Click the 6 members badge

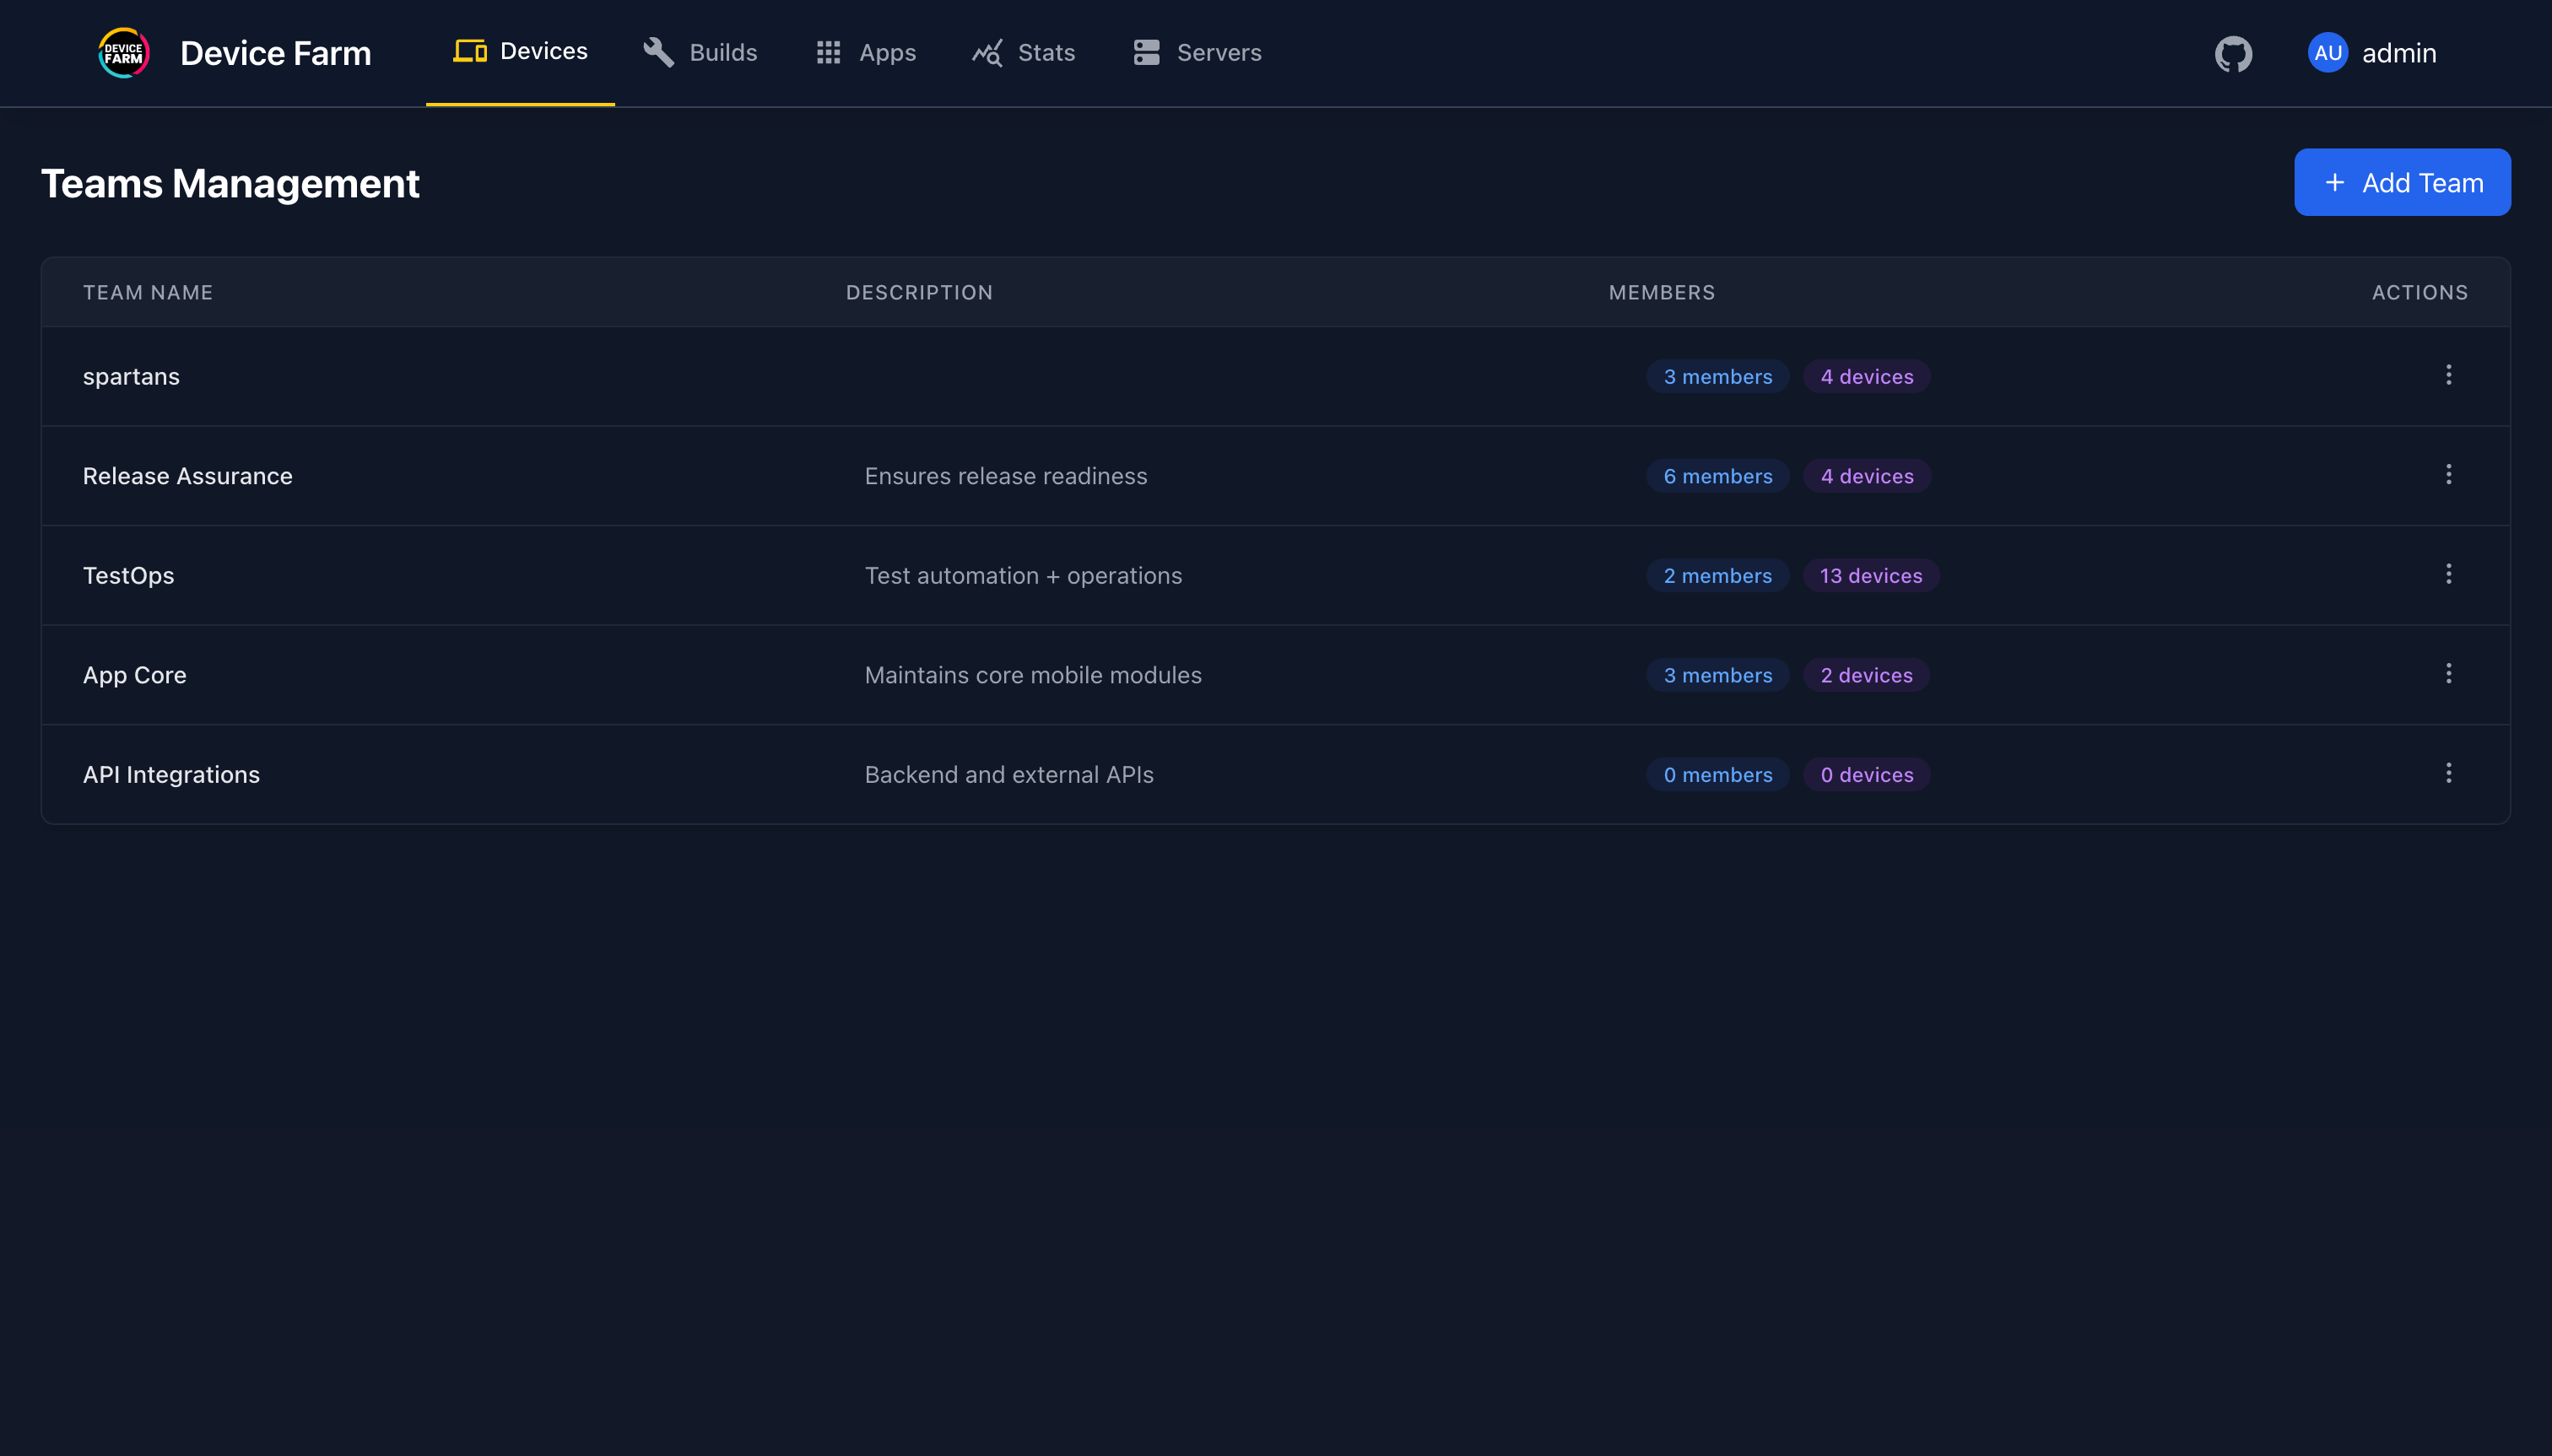pos(1717,476)
